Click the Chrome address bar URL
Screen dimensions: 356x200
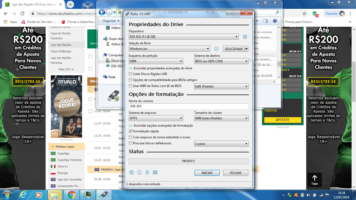pyautogui.click(x=66, y=14)
